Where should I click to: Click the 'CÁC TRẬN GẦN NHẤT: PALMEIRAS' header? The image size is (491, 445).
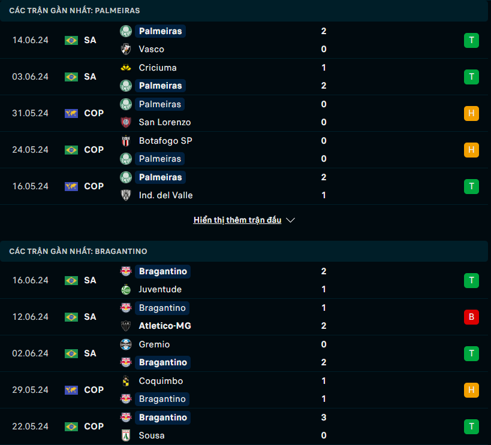pos(74,11)
